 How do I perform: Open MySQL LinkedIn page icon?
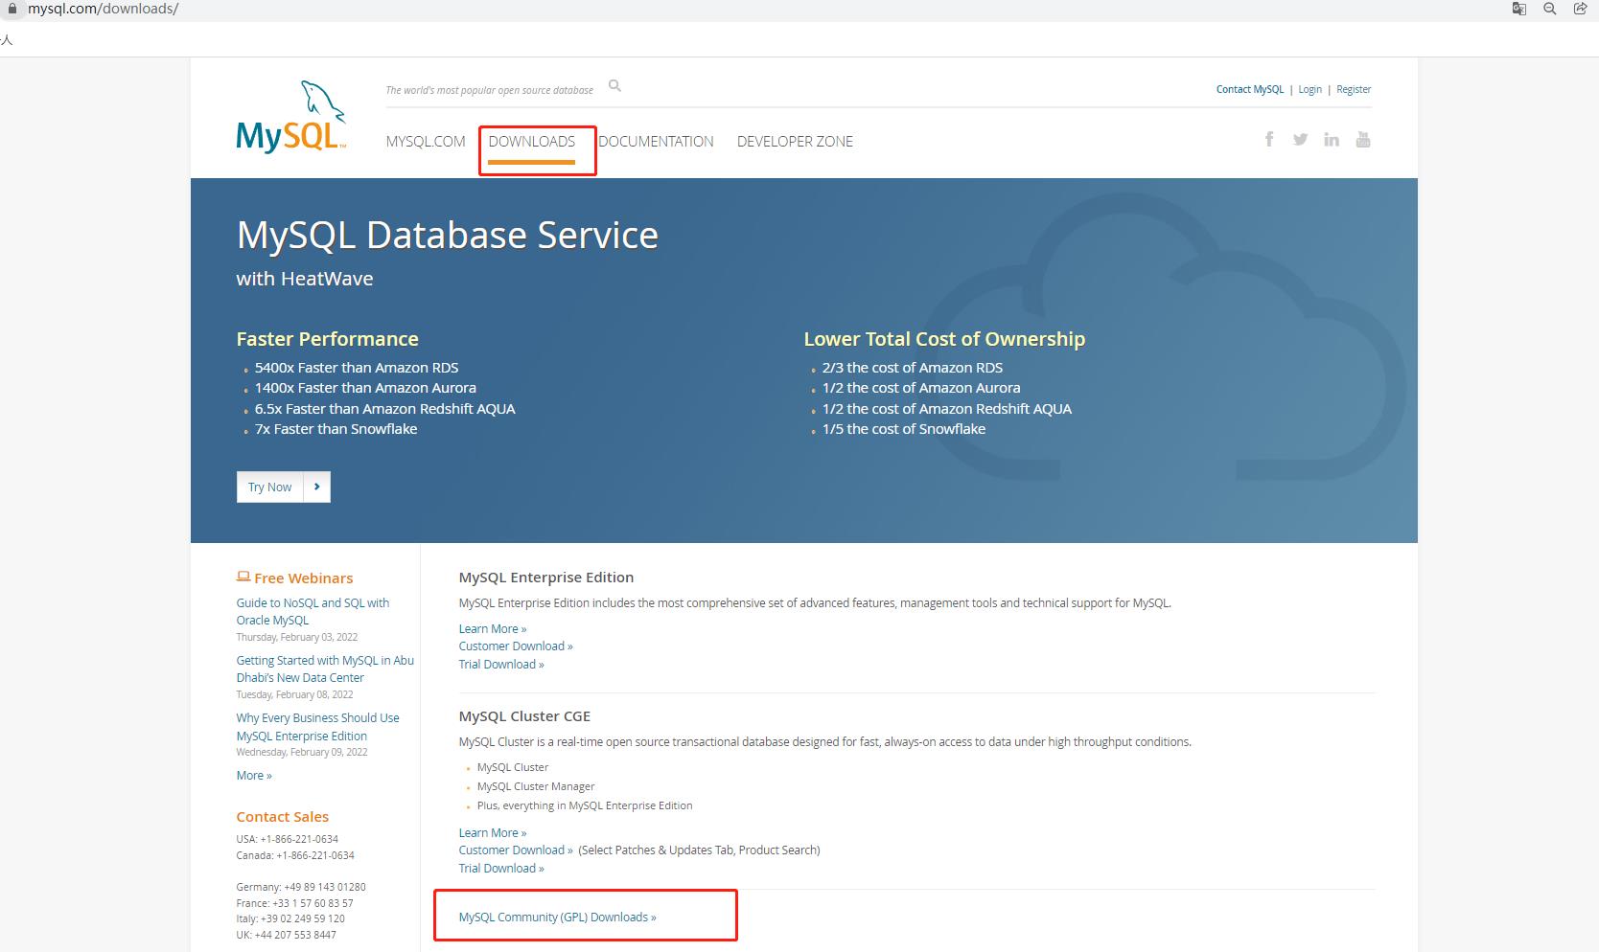point(1332,140)
